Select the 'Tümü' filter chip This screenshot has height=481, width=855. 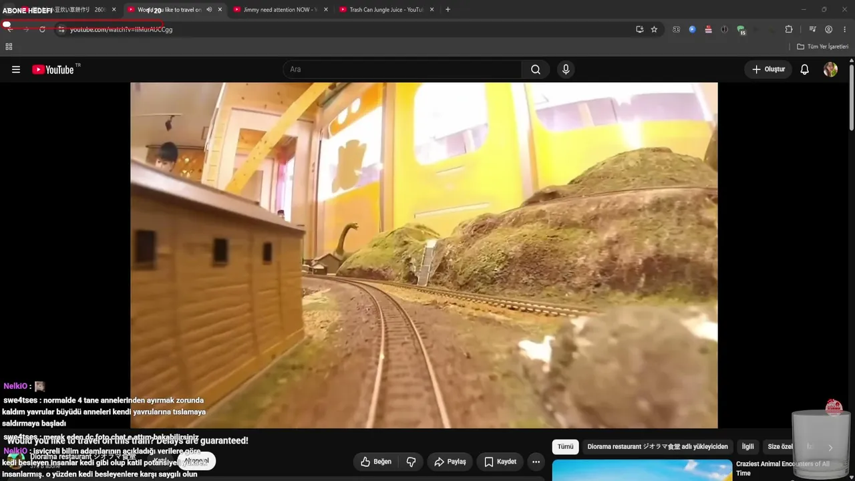565,447
